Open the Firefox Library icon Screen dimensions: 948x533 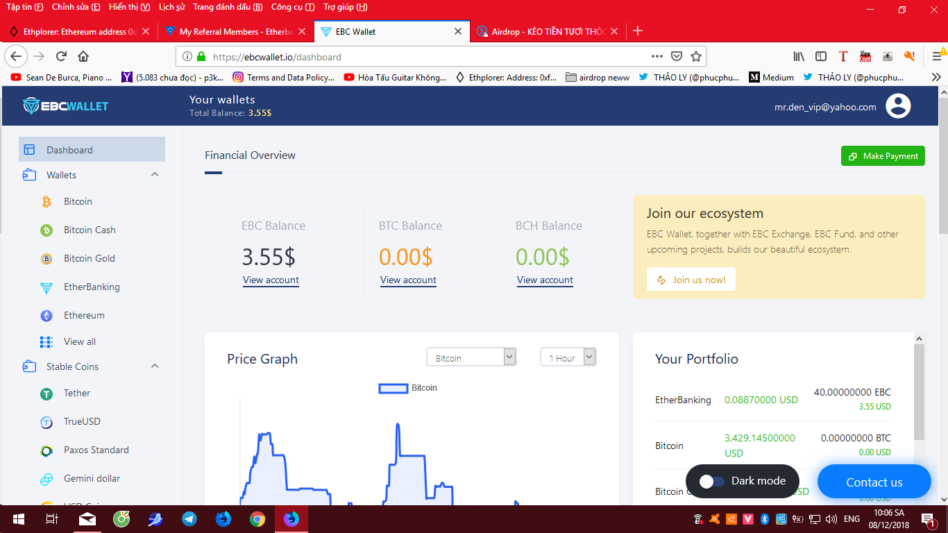point(799,56)
